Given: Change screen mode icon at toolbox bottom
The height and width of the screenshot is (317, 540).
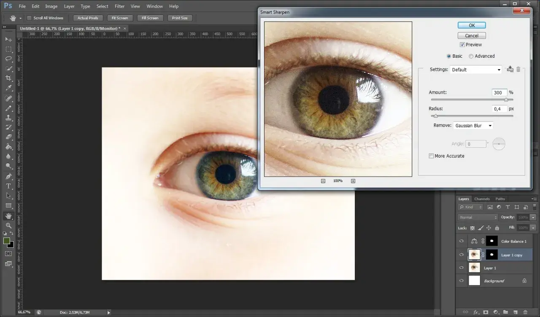Looking at the screenshot, I should tap(8, 264).
